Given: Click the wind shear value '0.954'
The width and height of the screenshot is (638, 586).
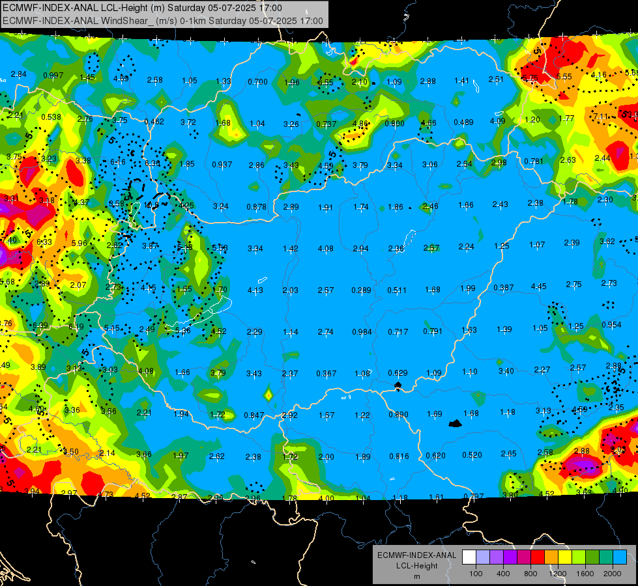Looking at the screenshot, I should 611,324.
